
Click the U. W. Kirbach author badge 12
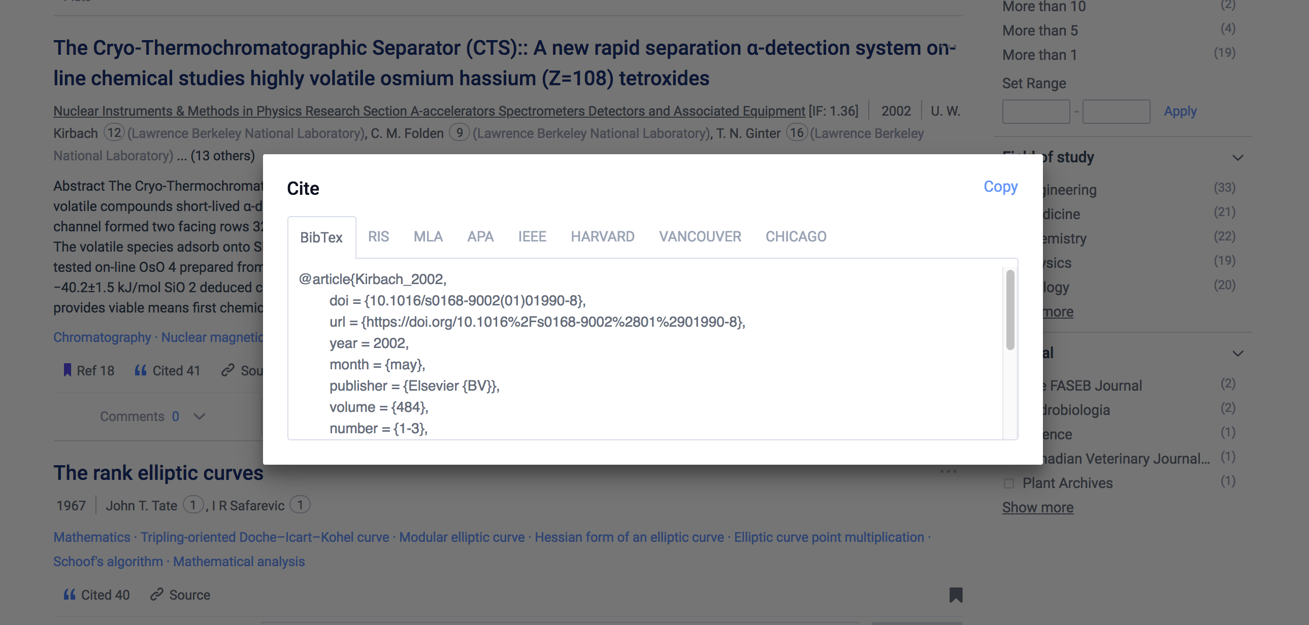coord(114,133)
